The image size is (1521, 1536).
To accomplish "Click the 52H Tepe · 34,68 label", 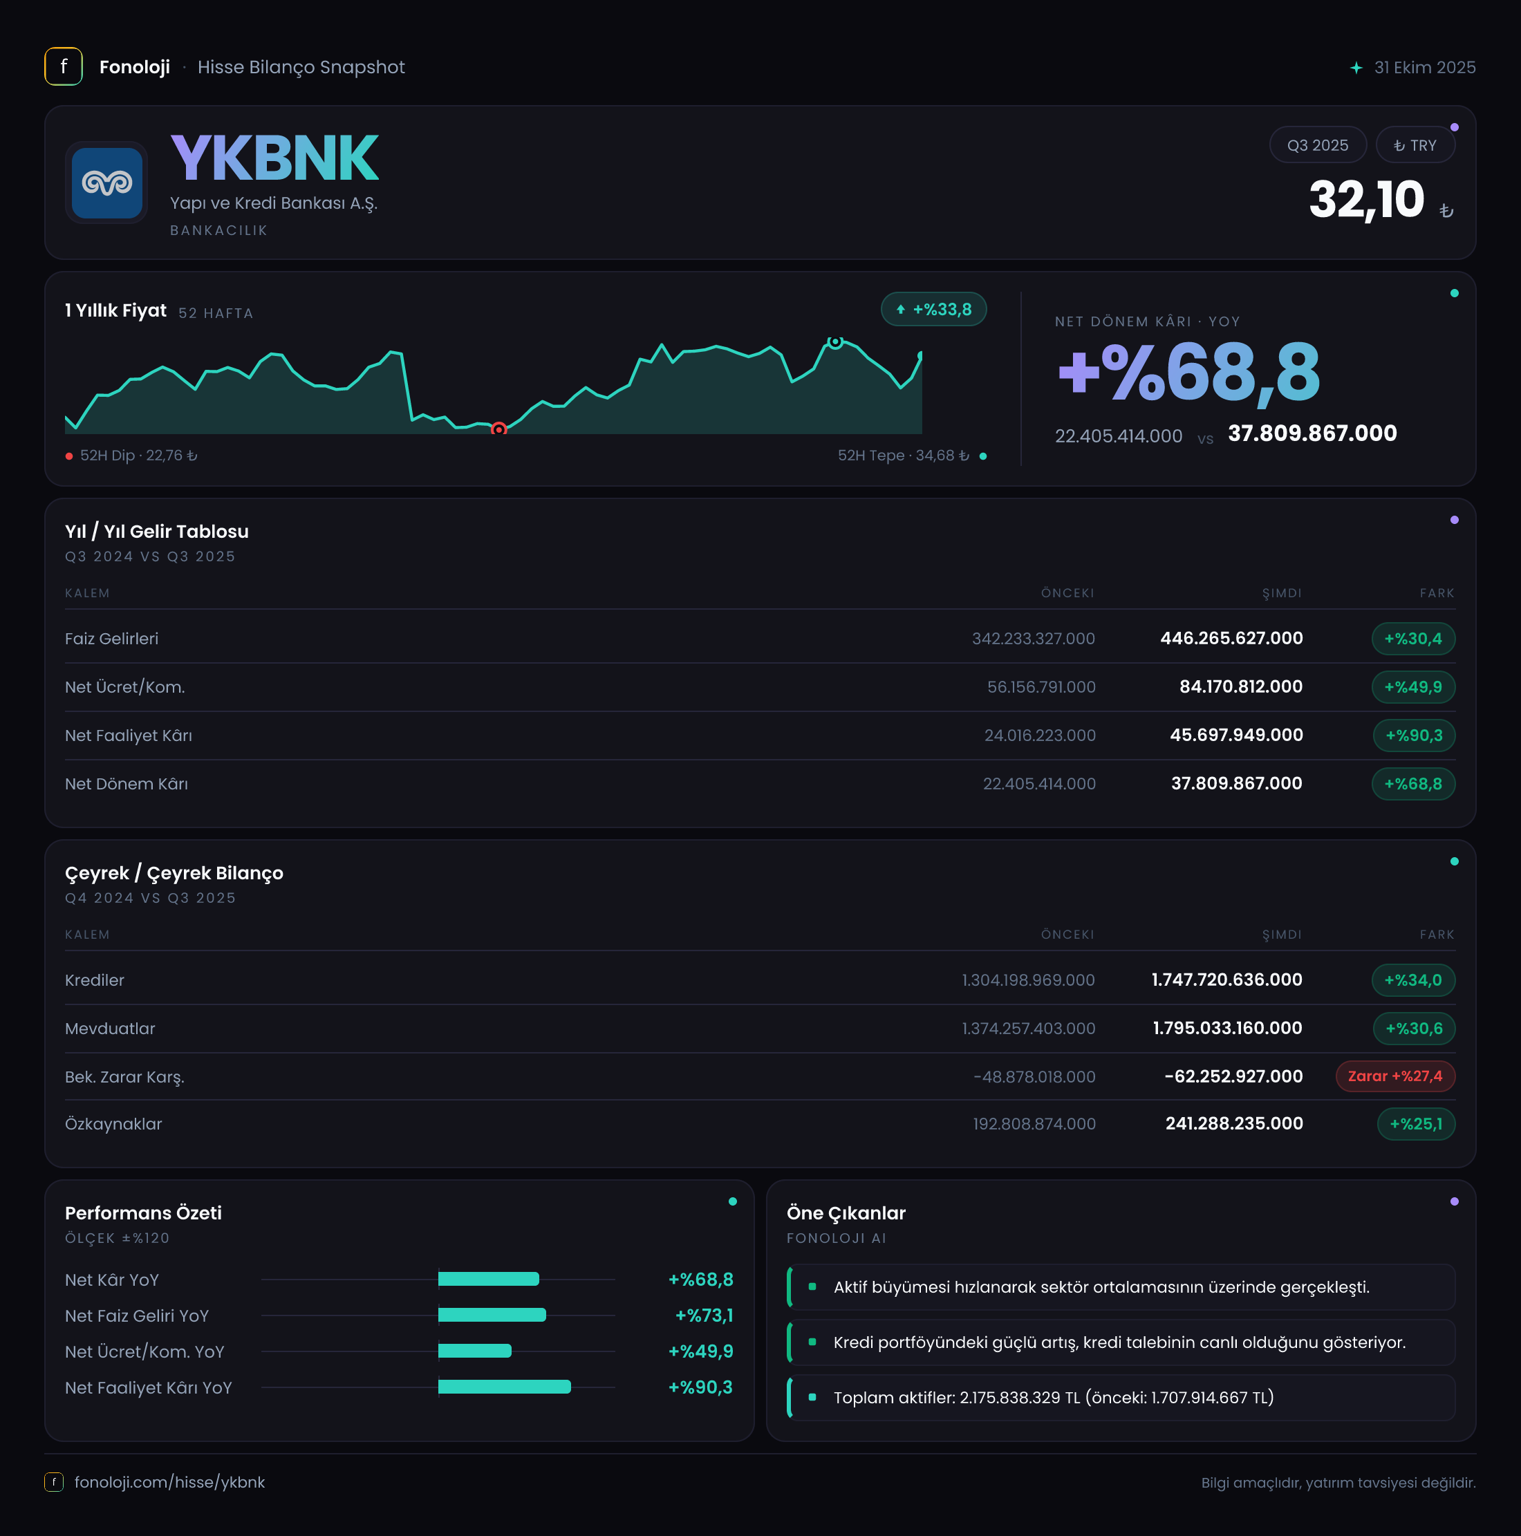I will point(903,456).
